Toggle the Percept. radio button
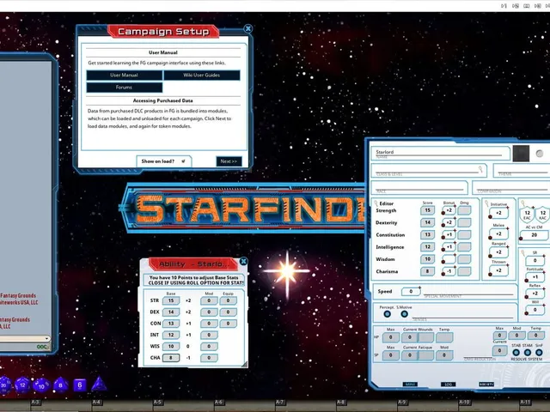The height and width of the screenshot is (412, 550). [388, 314]
